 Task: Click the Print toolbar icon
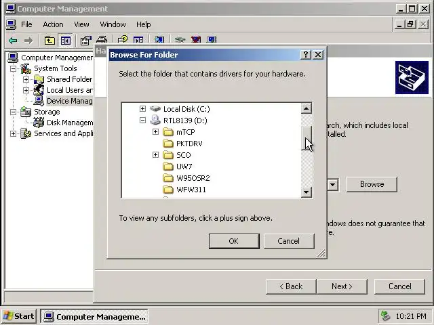[102, 41]
